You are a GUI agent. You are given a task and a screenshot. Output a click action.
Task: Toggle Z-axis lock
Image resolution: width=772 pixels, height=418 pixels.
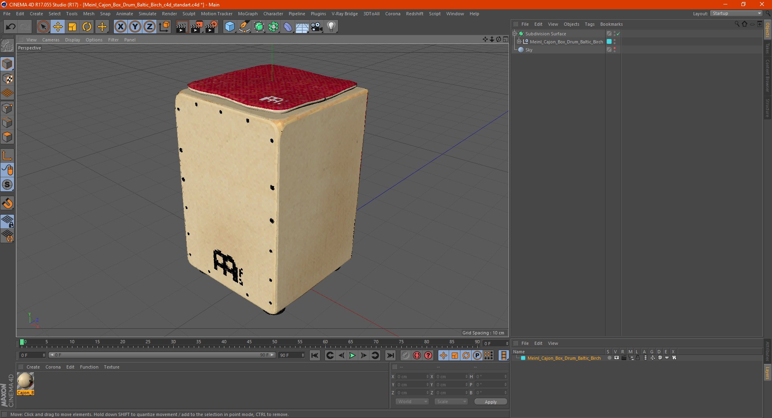[x=150, y=27]
